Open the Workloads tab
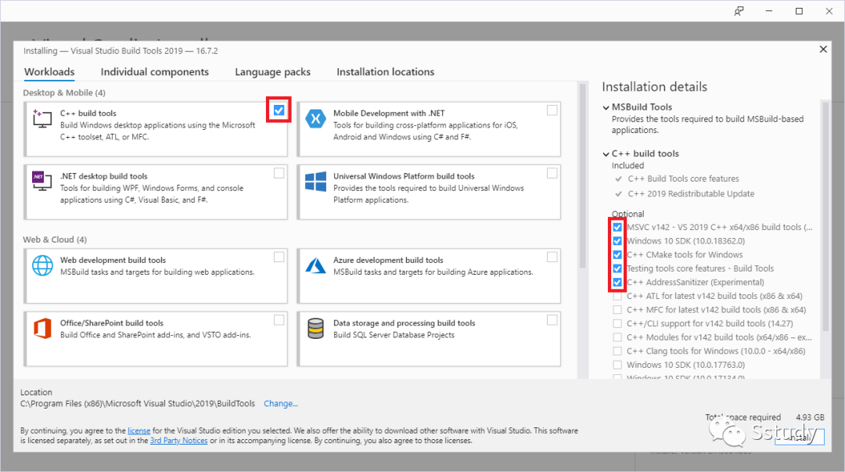The image size is (845, 472). (x=49, y=72)
